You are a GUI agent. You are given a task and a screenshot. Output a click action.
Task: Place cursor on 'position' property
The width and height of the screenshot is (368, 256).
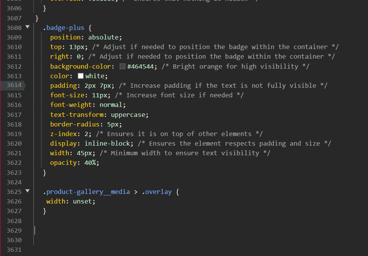tap(65, 37)
